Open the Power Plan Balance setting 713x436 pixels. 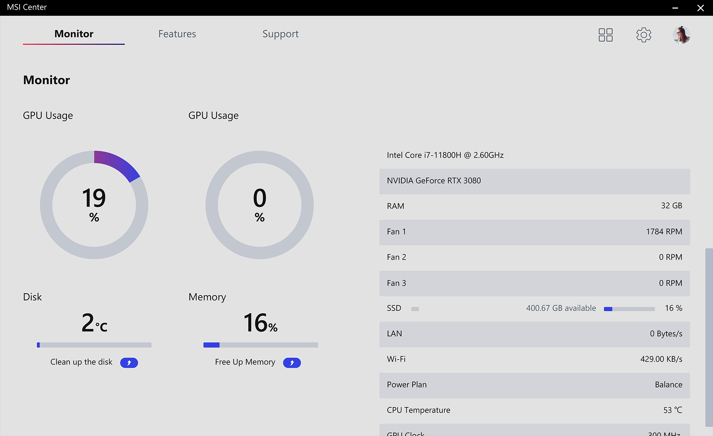534,385
